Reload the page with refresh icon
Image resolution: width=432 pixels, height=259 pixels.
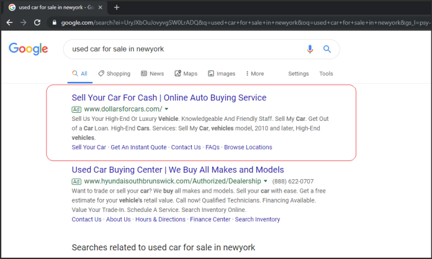click(x=37, y=22)
